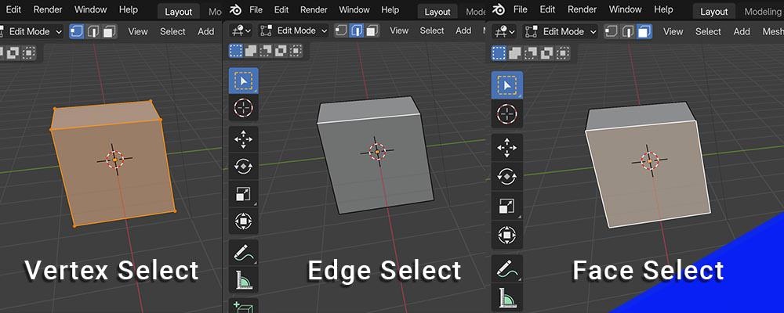Select the Move tool in middle panel toolbar

(243, 140)
